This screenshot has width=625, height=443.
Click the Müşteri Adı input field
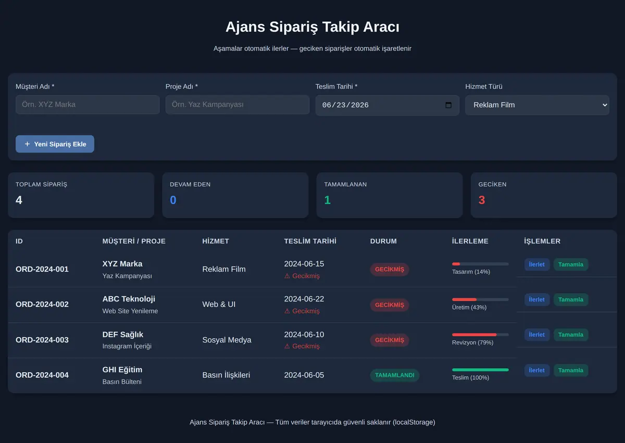[x=87, y=105]
